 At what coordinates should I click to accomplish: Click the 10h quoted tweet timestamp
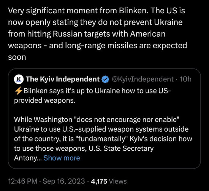(x=185, y=79)
